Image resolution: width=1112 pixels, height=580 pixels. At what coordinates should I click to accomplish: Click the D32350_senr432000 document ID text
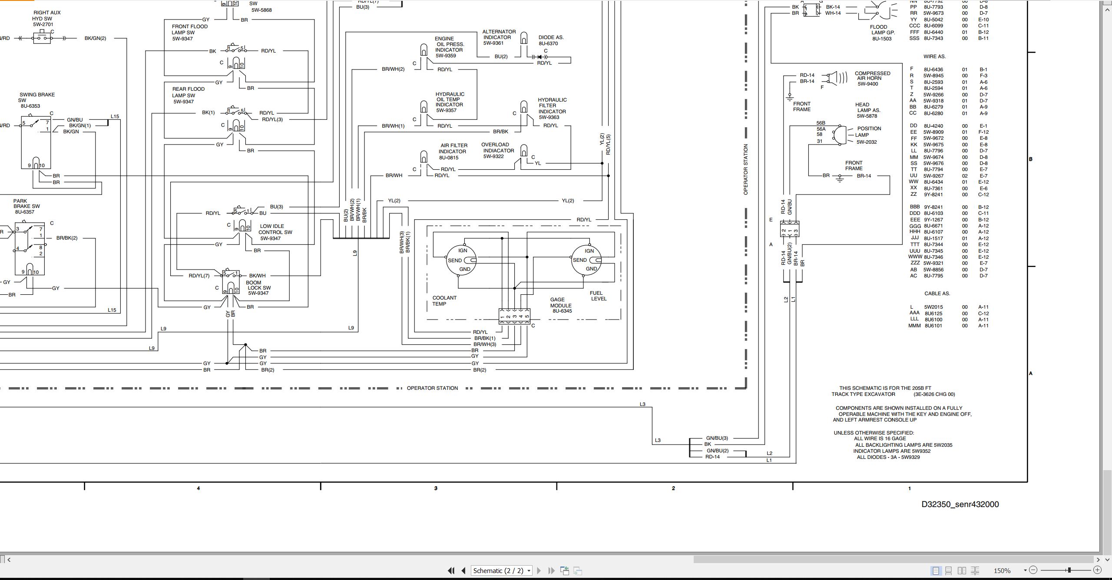[x=960, y=504]
